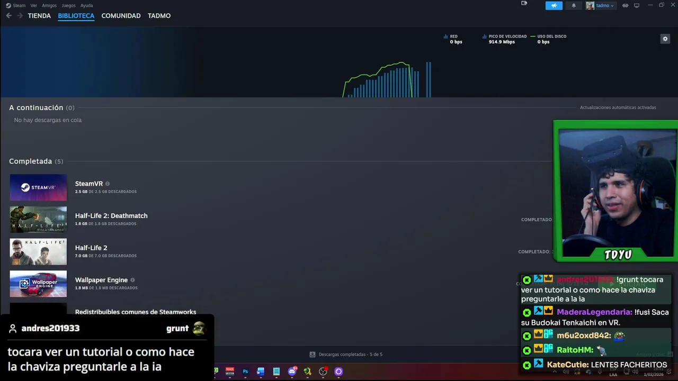
Task: Open the Amigos menu
Action: [x=49, y=5]
